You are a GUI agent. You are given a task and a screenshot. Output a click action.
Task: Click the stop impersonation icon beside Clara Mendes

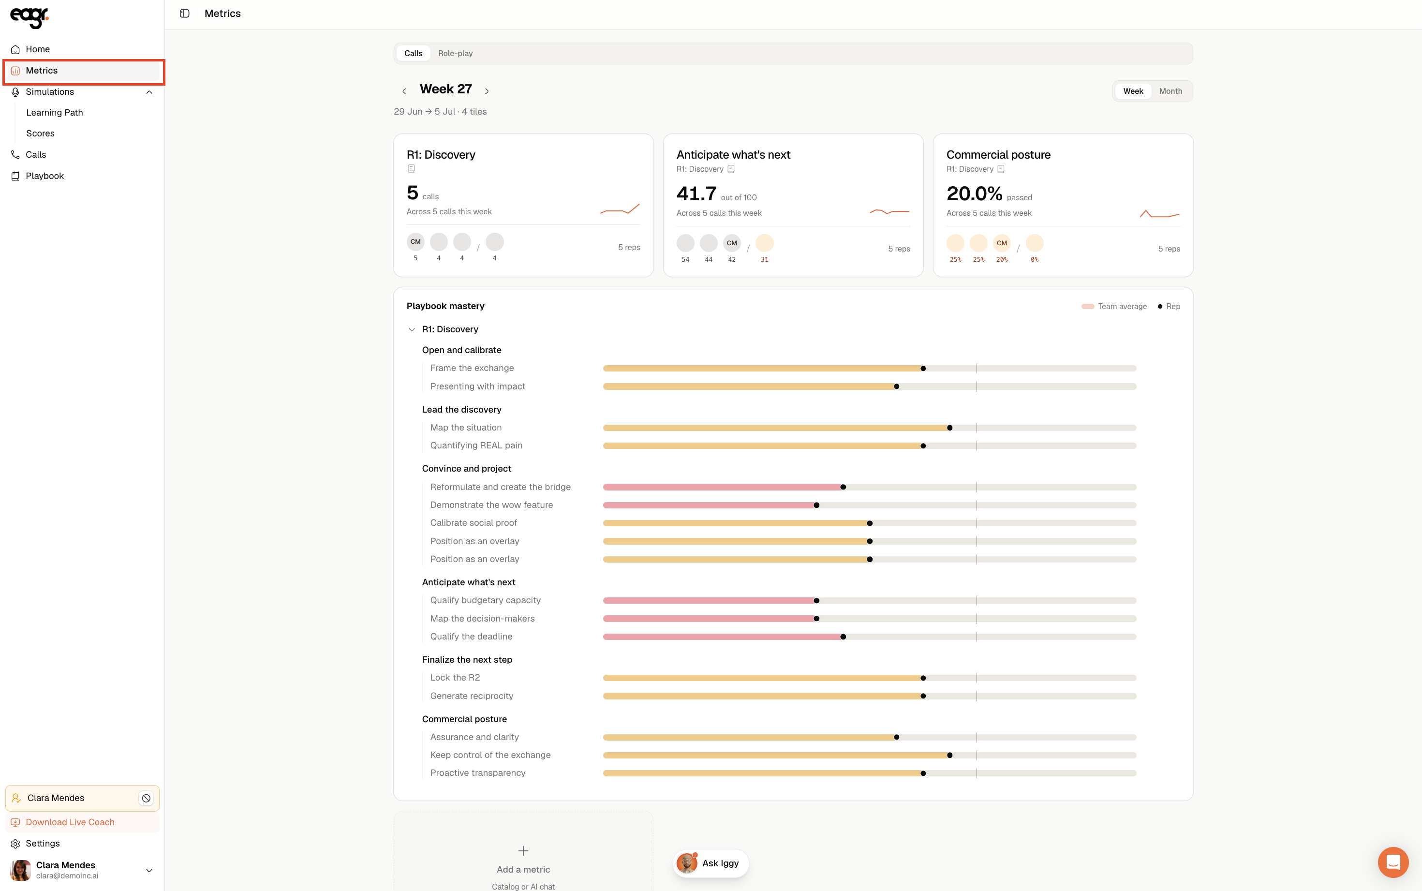coord(146,799)
